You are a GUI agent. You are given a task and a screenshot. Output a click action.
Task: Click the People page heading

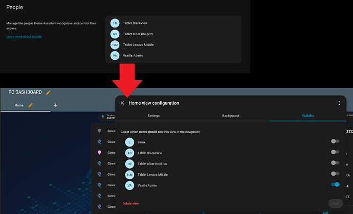point(15,7)
